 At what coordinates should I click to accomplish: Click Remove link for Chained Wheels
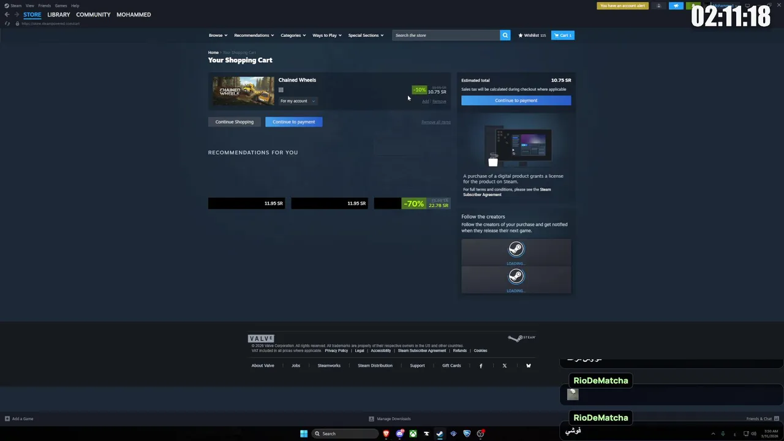pos(439,102)
